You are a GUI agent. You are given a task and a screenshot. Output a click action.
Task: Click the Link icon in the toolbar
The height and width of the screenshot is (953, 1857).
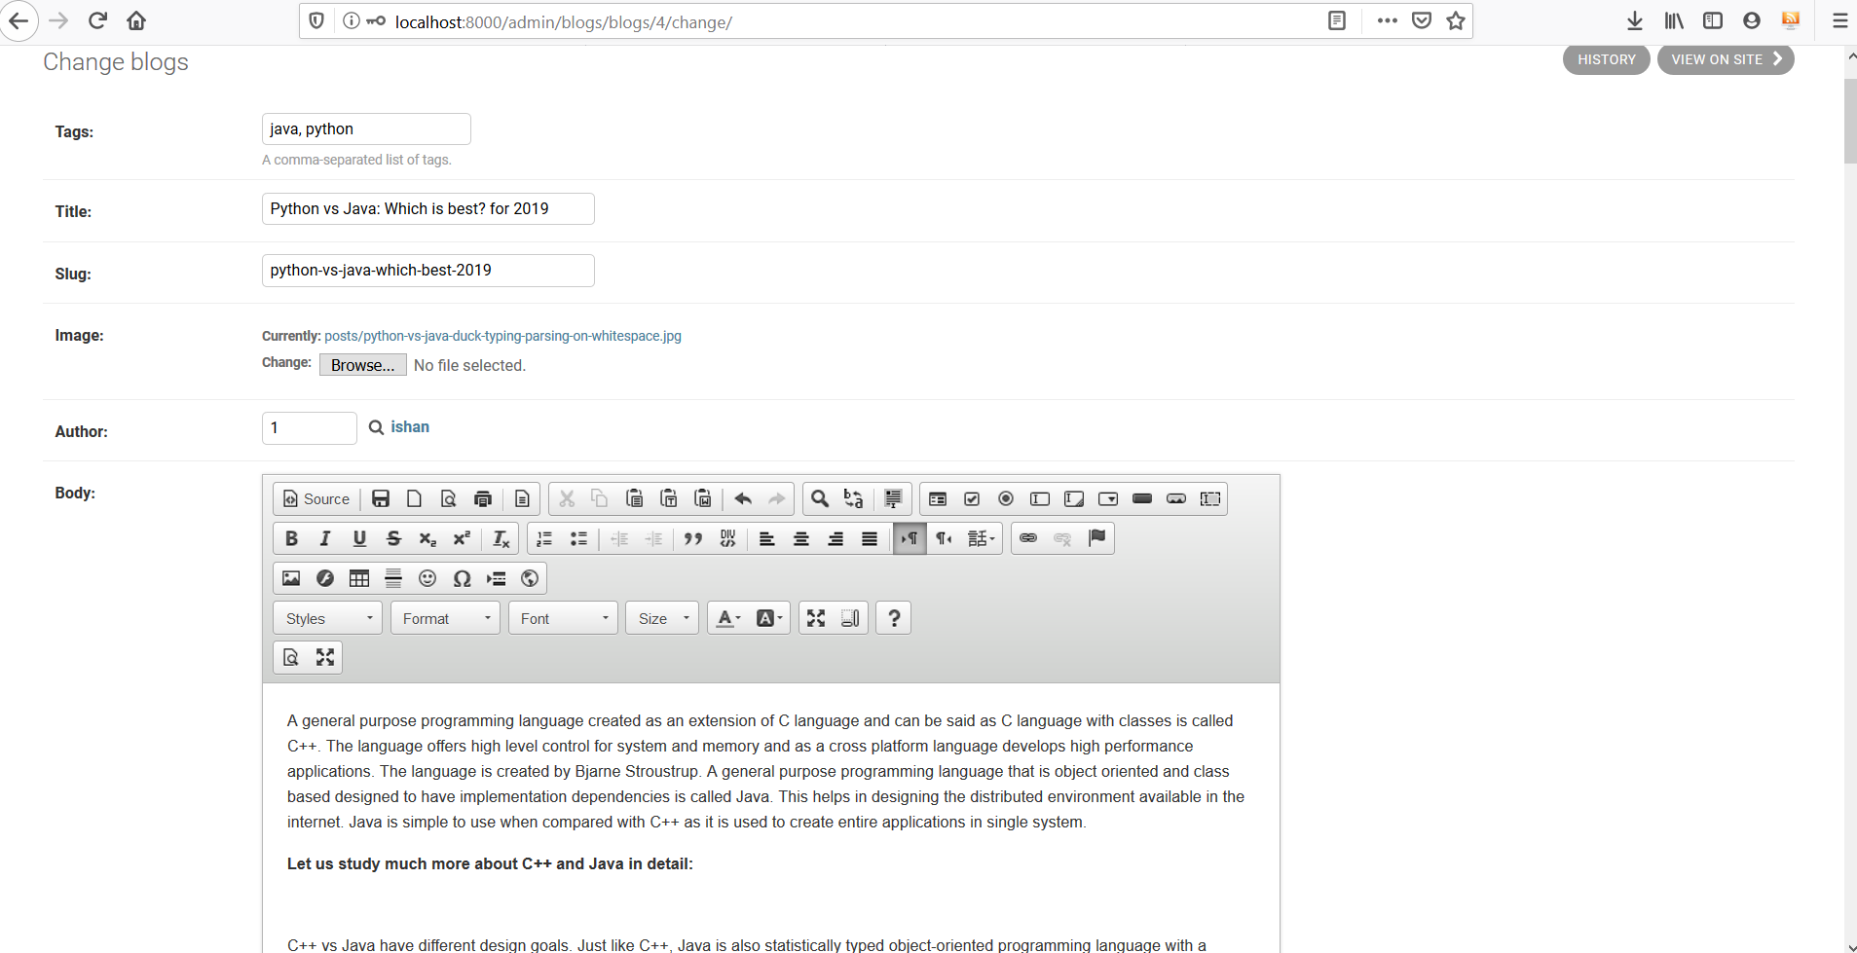1028,538
